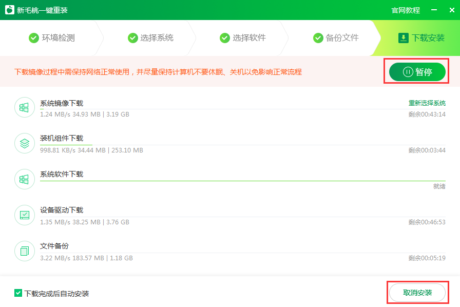Close the 新毛桃一键重装 window
Viewport: 460px width, 307px height.
point(452,10)
